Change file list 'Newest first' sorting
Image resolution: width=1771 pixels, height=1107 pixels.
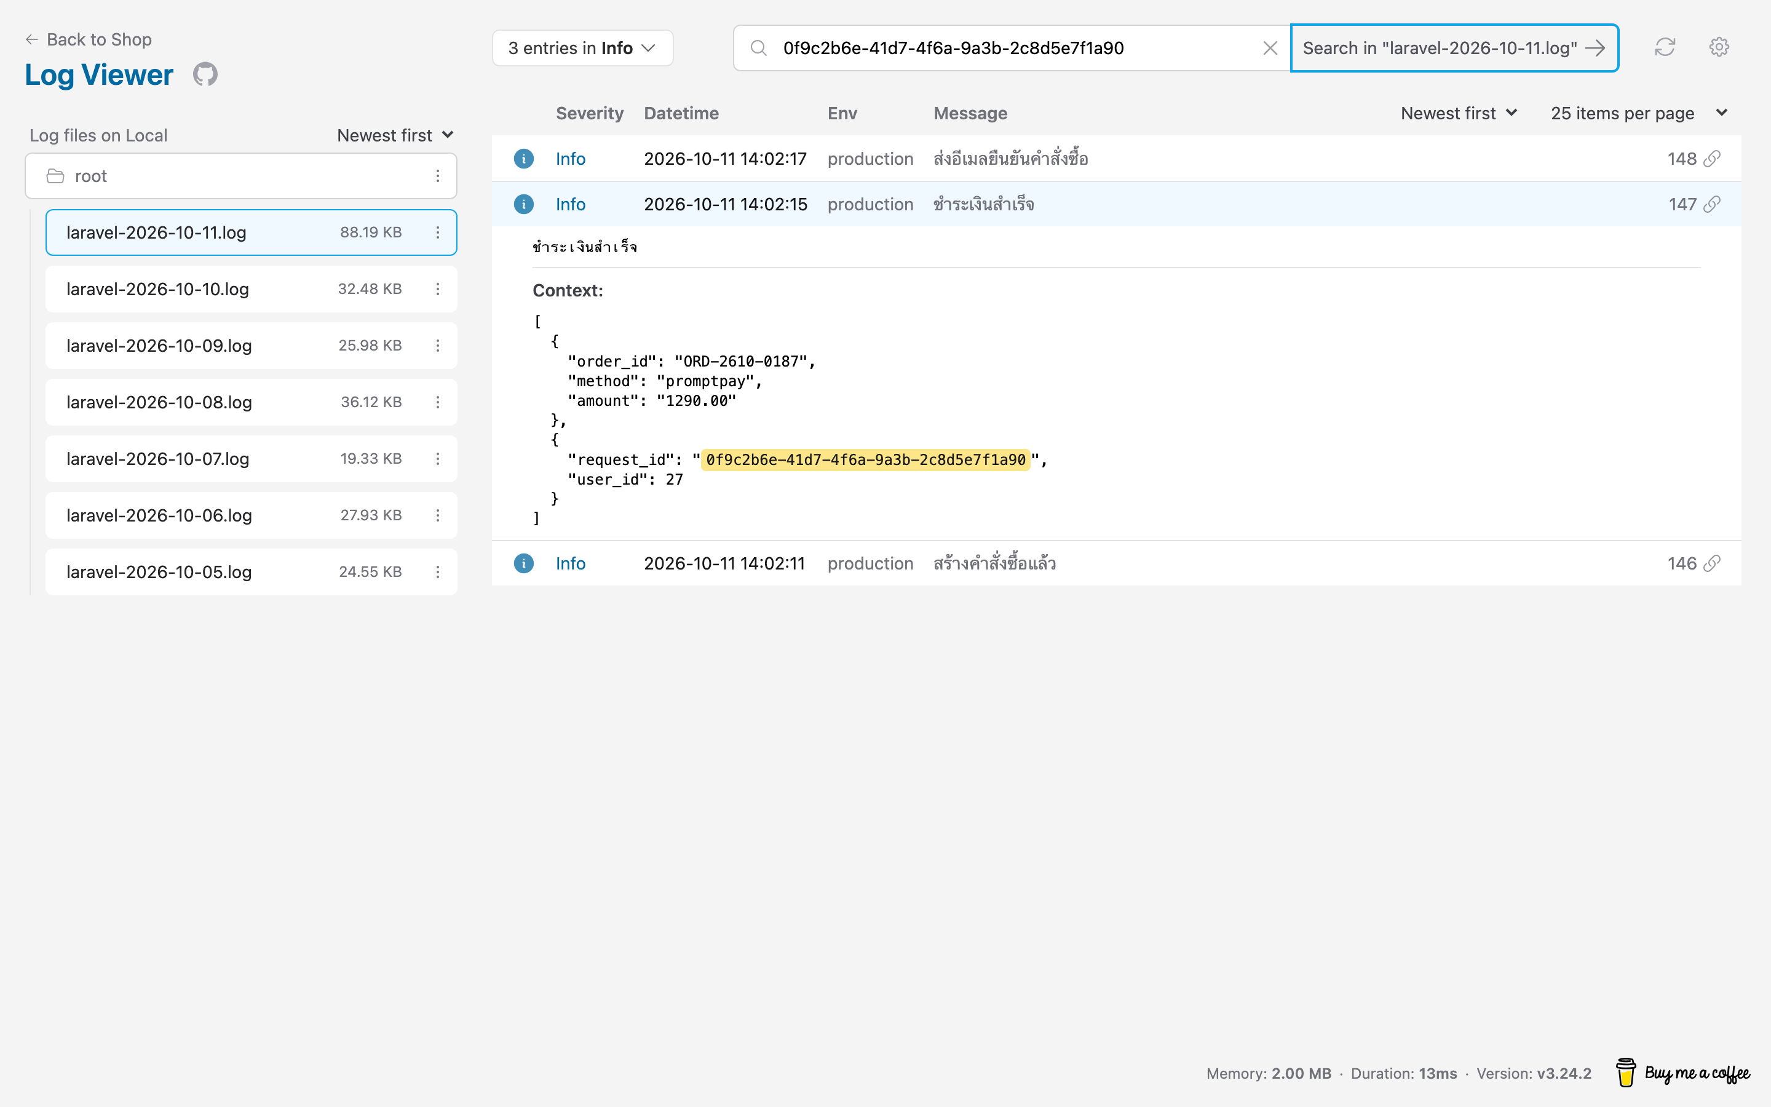395,135
